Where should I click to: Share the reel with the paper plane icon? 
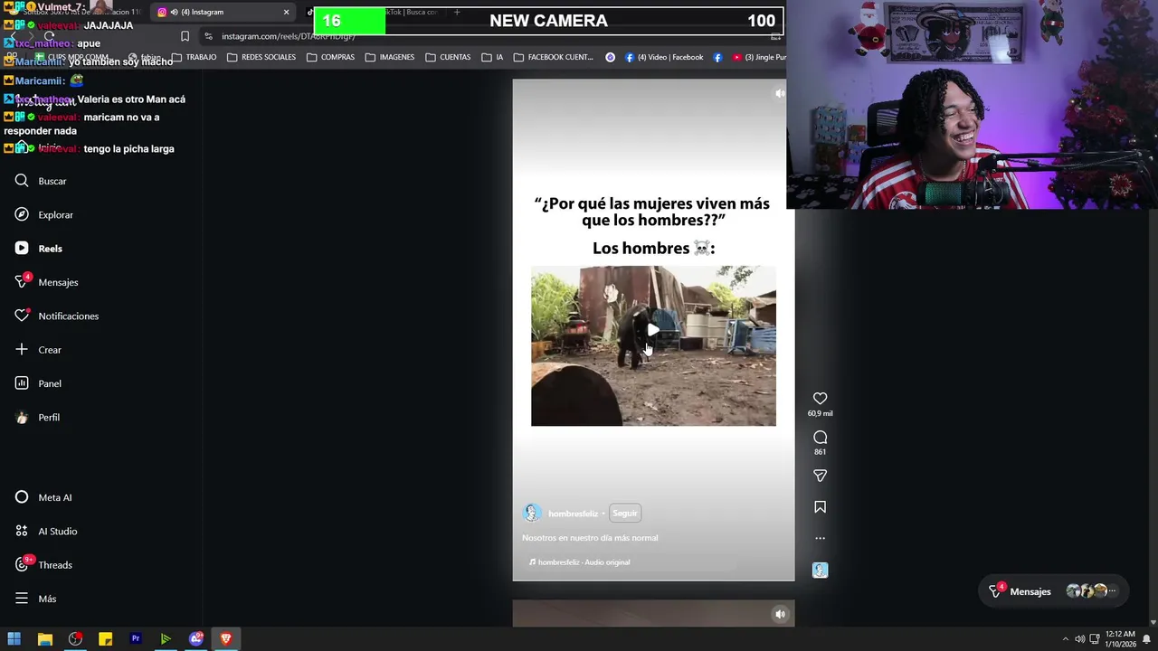[x=820, y=476]
